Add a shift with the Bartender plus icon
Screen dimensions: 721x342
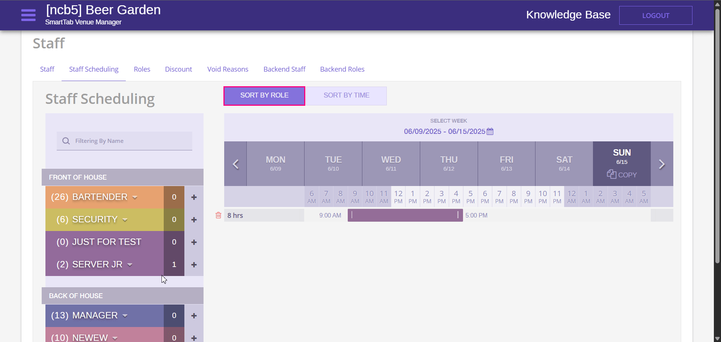pos(194,197)
